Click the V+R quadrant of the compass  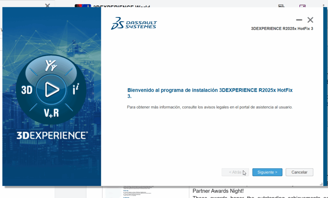tap(52, 113)
